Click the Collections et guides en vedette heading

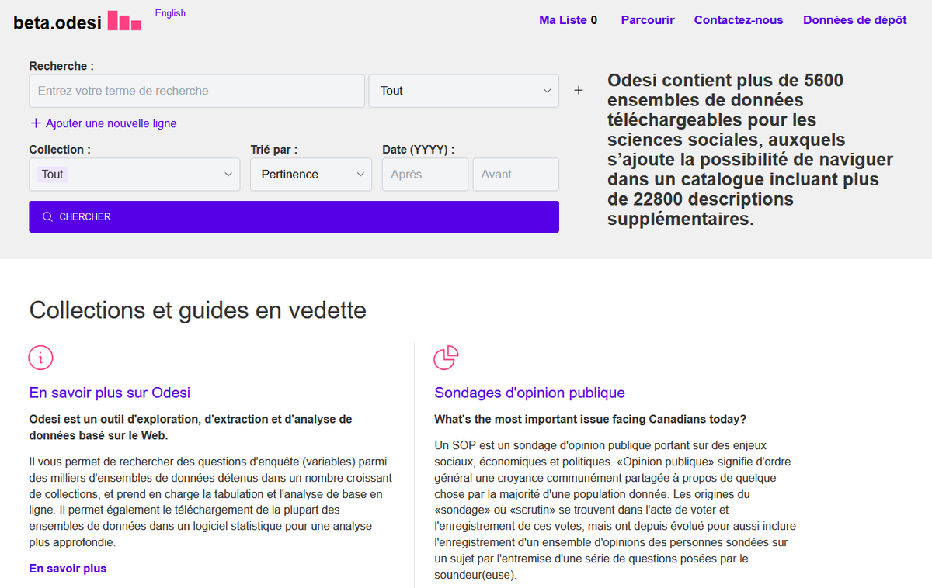pos(198,310)
